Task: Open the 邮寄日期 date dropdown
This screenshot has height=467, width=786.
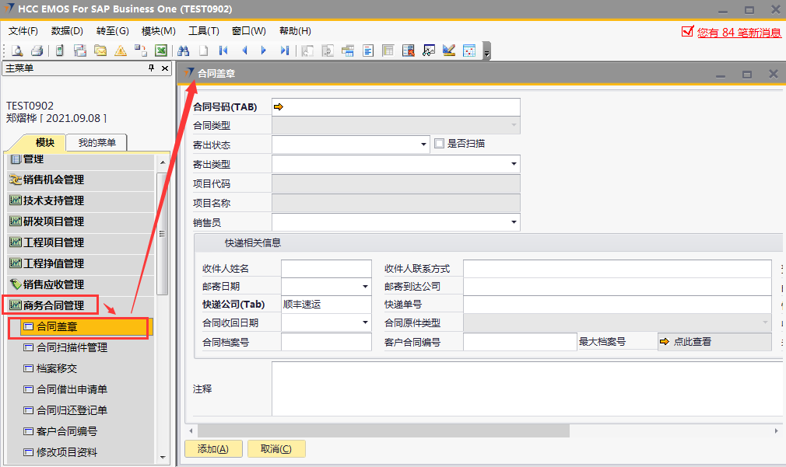Action: (x=366, y=287)
